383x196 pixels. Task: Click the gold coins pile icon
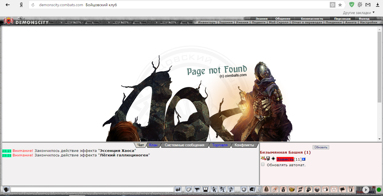tap(292, 190)
